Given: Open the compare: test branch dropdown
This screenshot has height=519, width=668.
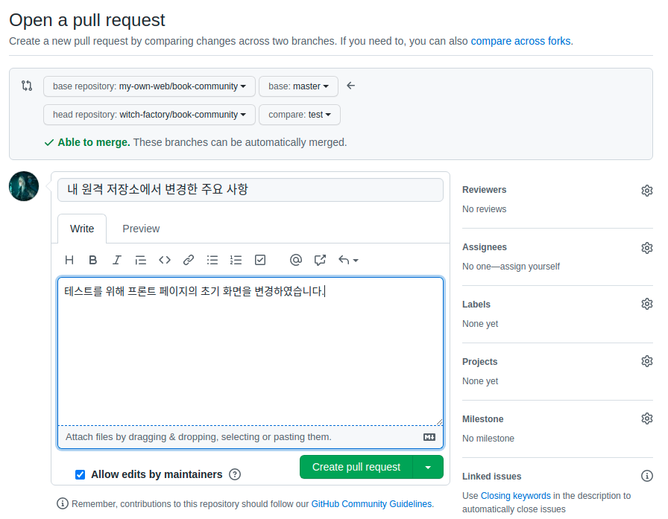Looking at the screenshot, I should click(299, 115).
